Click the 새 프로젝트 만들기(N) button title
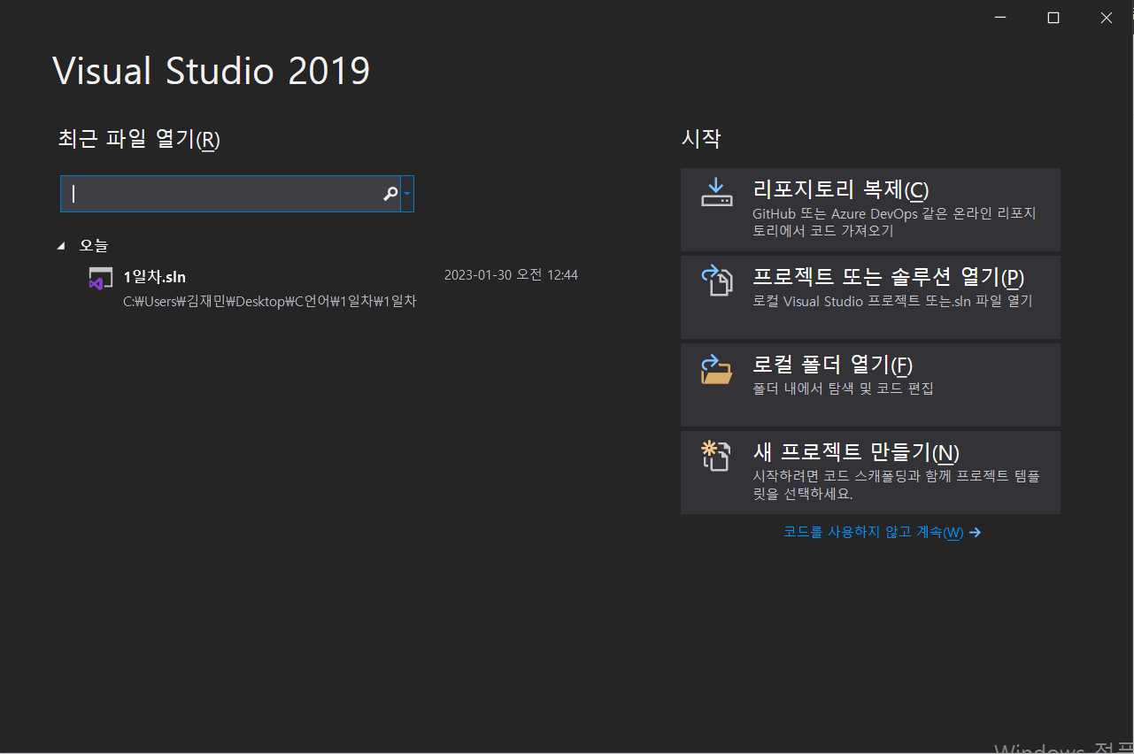The image size is (1134, 754). tap(856, 452)
